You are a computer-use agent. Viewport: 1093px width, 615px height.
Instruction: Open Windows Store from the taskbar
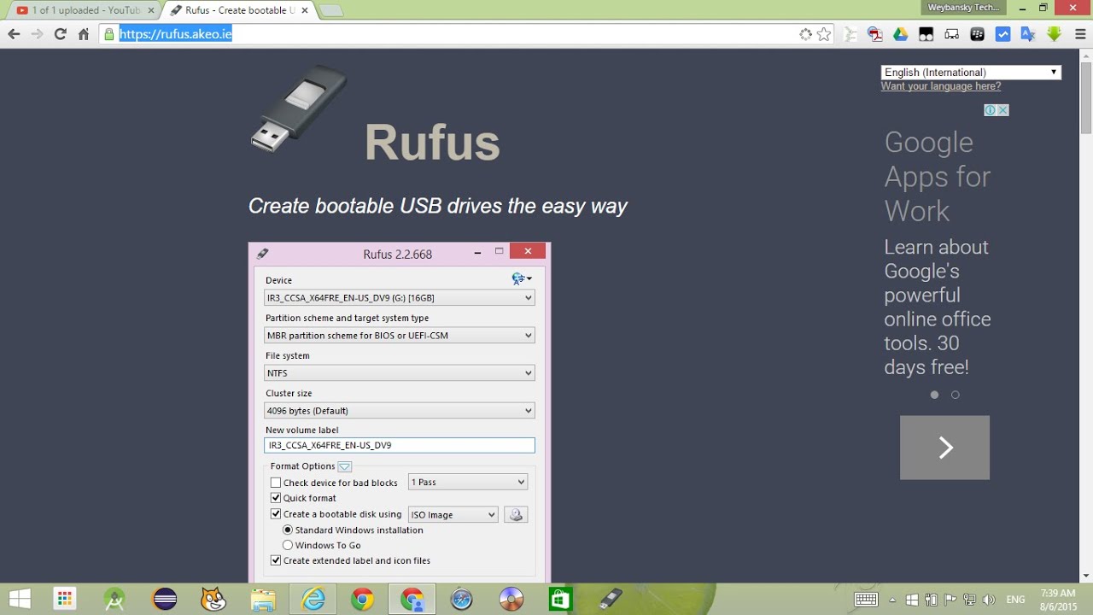[x=560, y=600]
